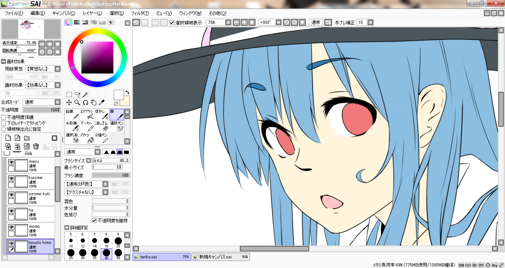Select the 水彩筆 watercolor brush tool
This screenshot has width=505, height=268.
pos(72,127)
